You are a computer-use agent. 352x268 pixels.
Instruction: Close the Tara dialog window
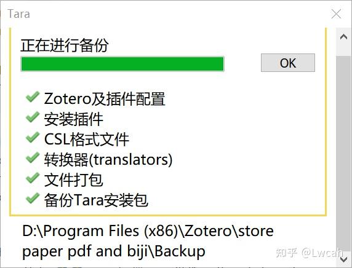pos(336,14)
